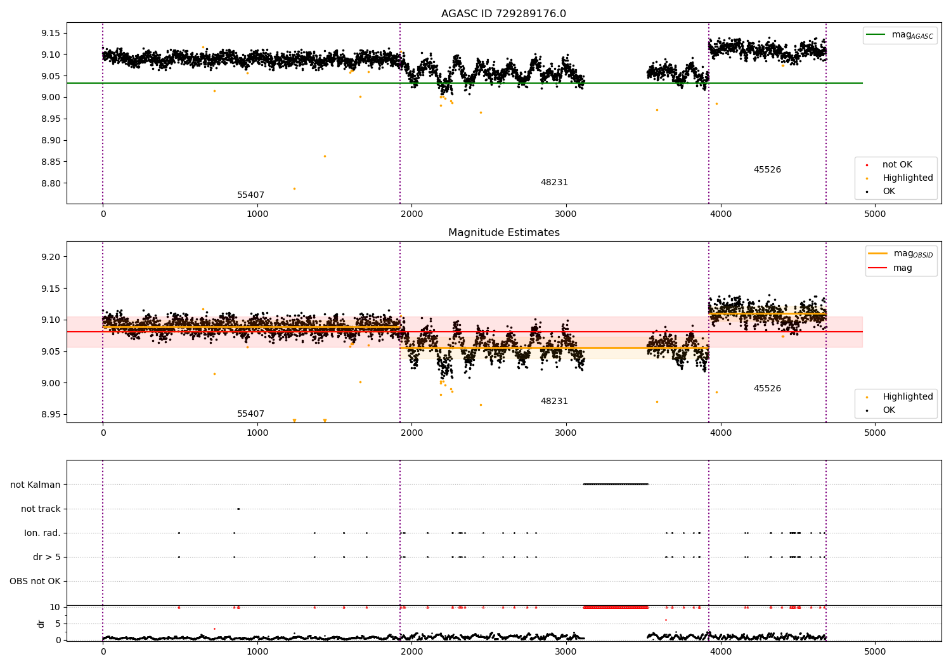
Task: Click the 1000 x-tick under Magnitude Estimates plot
Action: [x=257, y=433]
